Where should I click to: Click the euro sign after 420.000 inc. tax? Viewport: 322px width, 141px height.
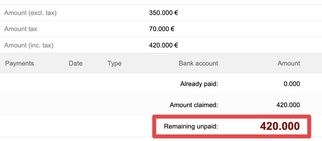176,45
